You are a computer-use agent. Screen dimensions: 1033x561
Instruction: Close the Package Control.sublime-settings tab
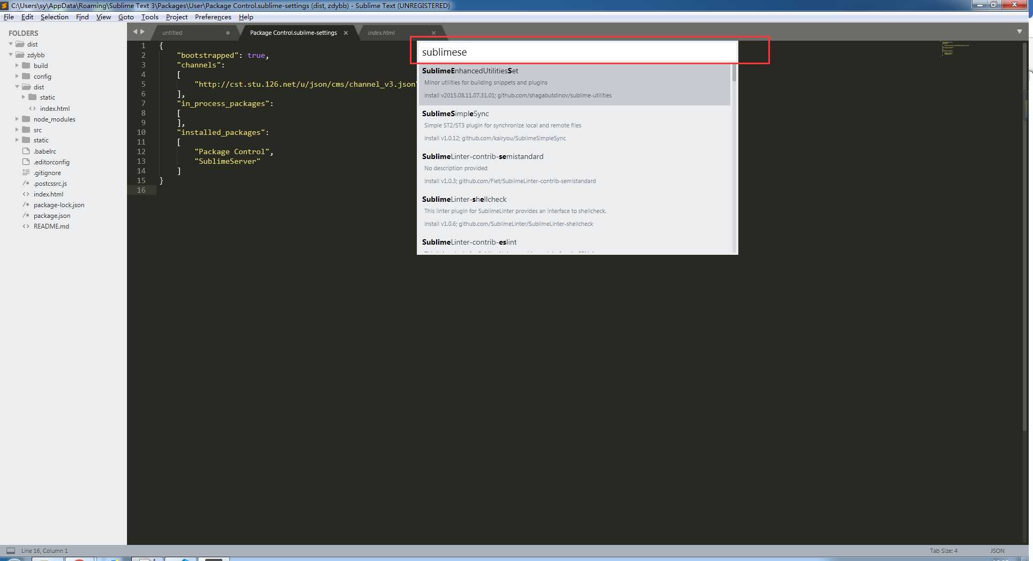point(346,33)
